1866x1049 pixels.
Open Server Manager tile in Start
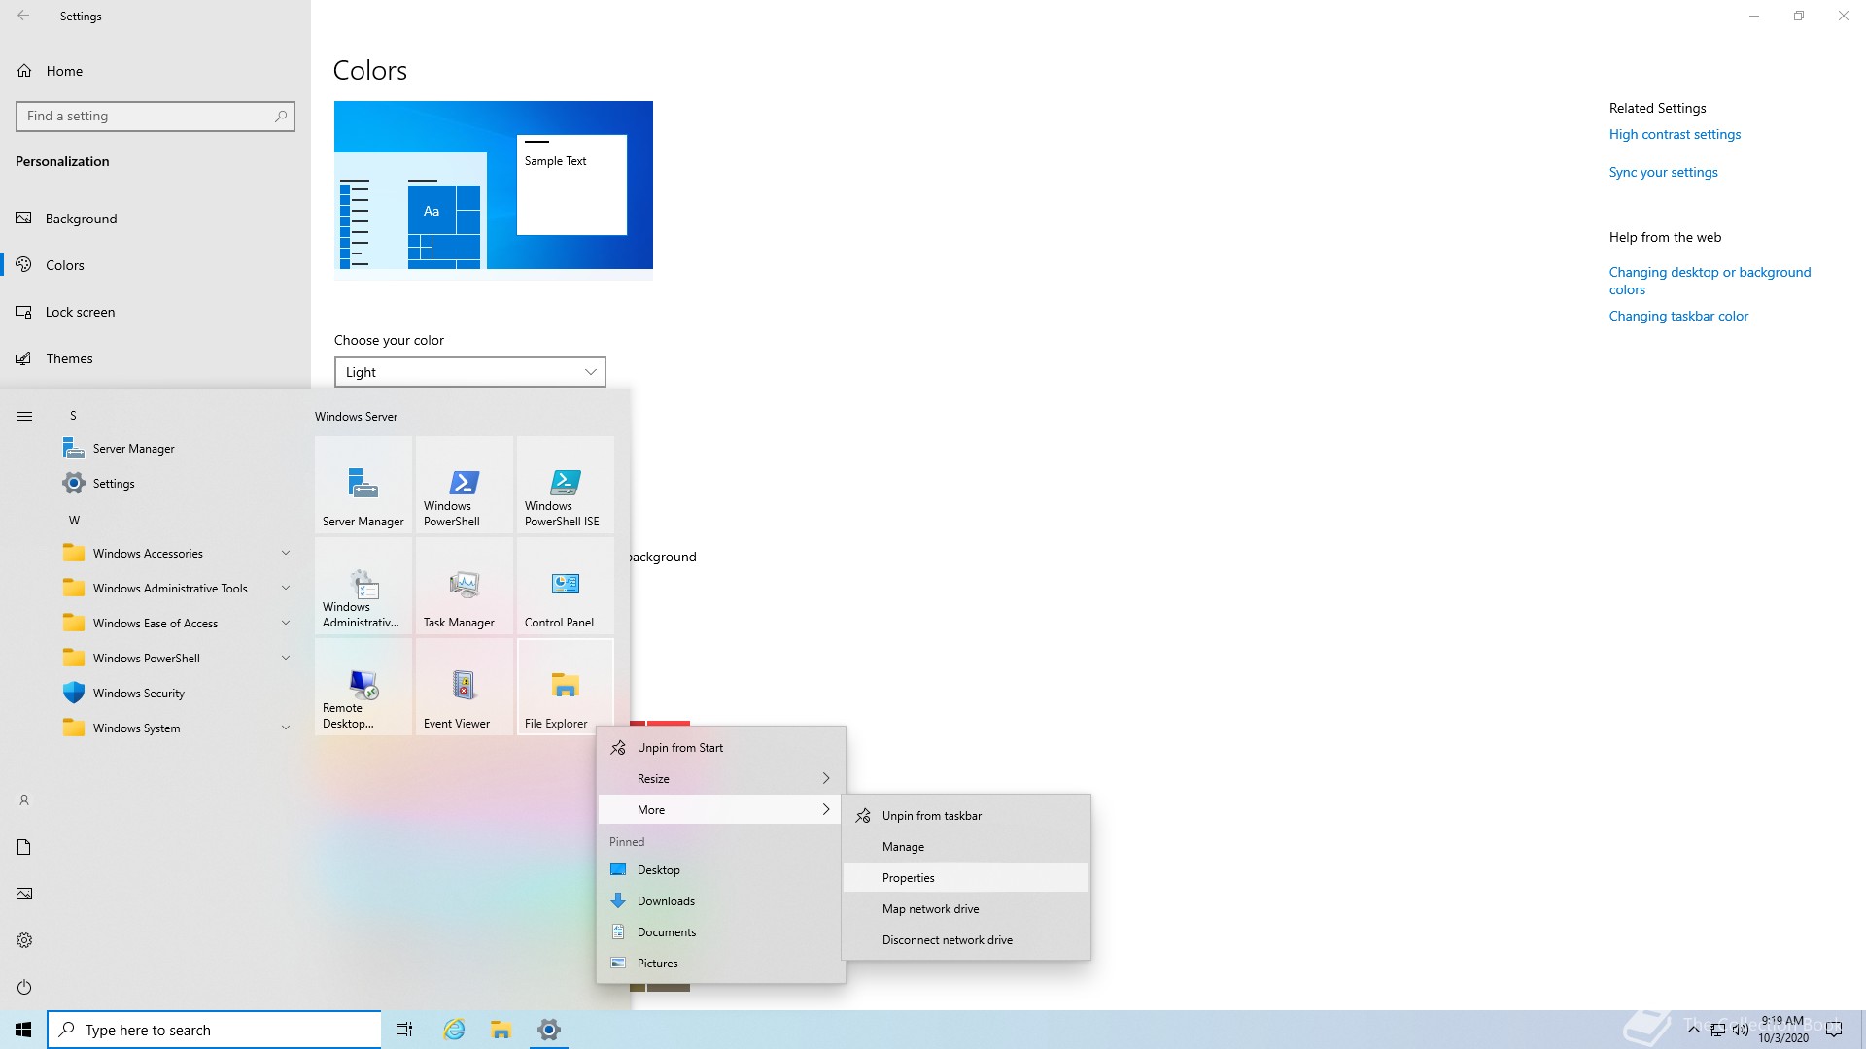pos(363,485)
